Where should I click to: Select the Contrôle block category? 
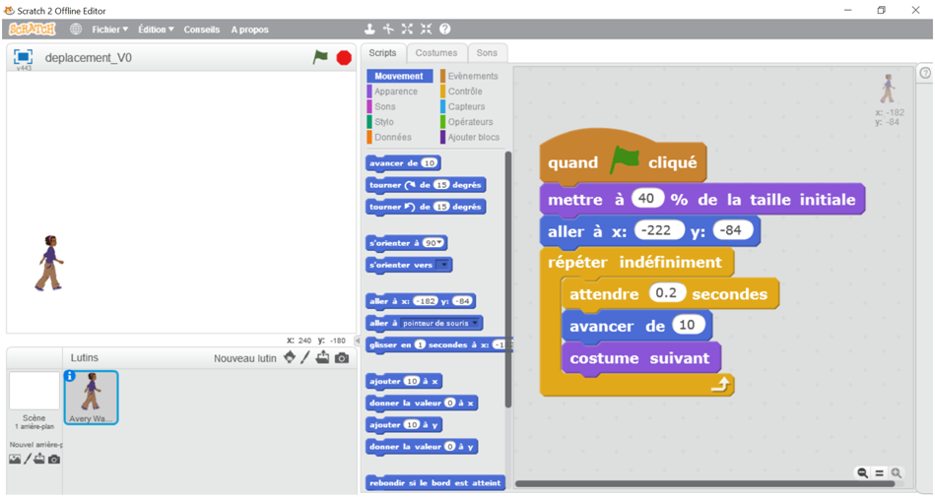pyautogui.click(x=464, y=92)
